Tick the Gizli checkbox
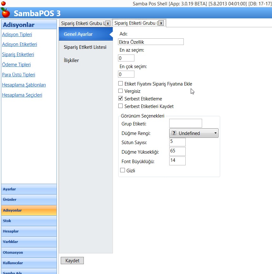Image resolution: width=272 pixels, height=274 pixels. (x=122, y=170)
